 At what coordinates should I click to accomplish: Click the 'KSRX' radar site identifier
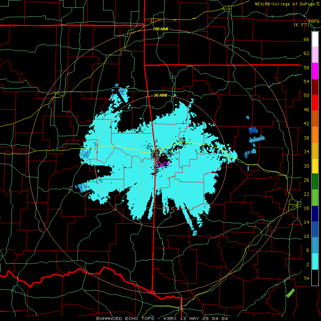tap(170, 319)
